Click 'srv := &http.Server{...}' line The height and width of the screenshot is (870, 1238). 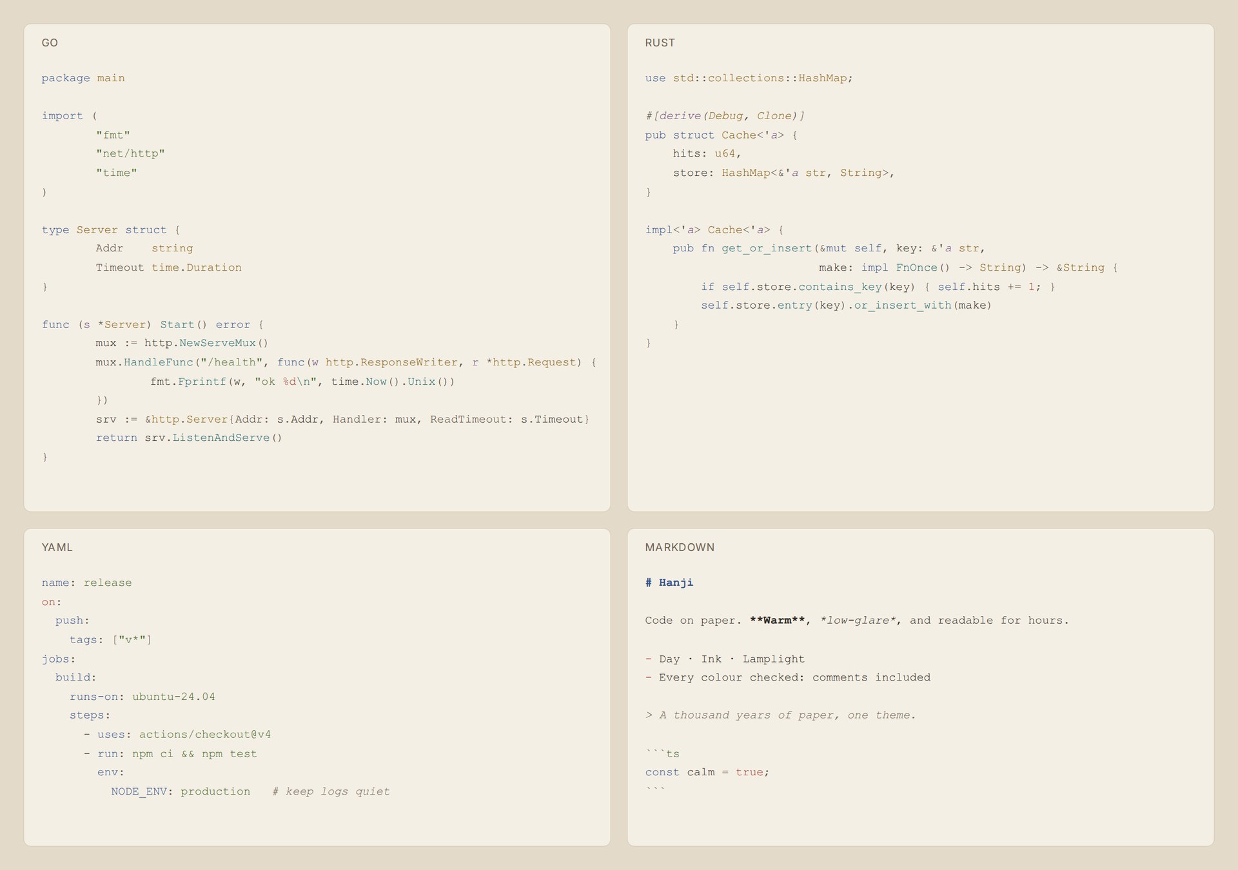coord(343,419)
